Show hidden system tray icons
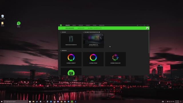The height and width of the screenshot is (103, 183). pos(166,102)
